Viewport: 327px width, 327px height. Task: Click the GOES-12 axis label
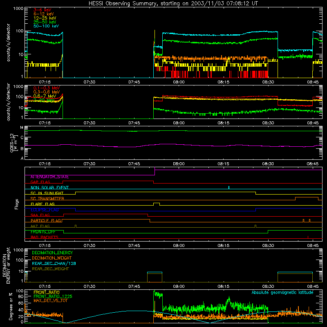tap(14, 143)
